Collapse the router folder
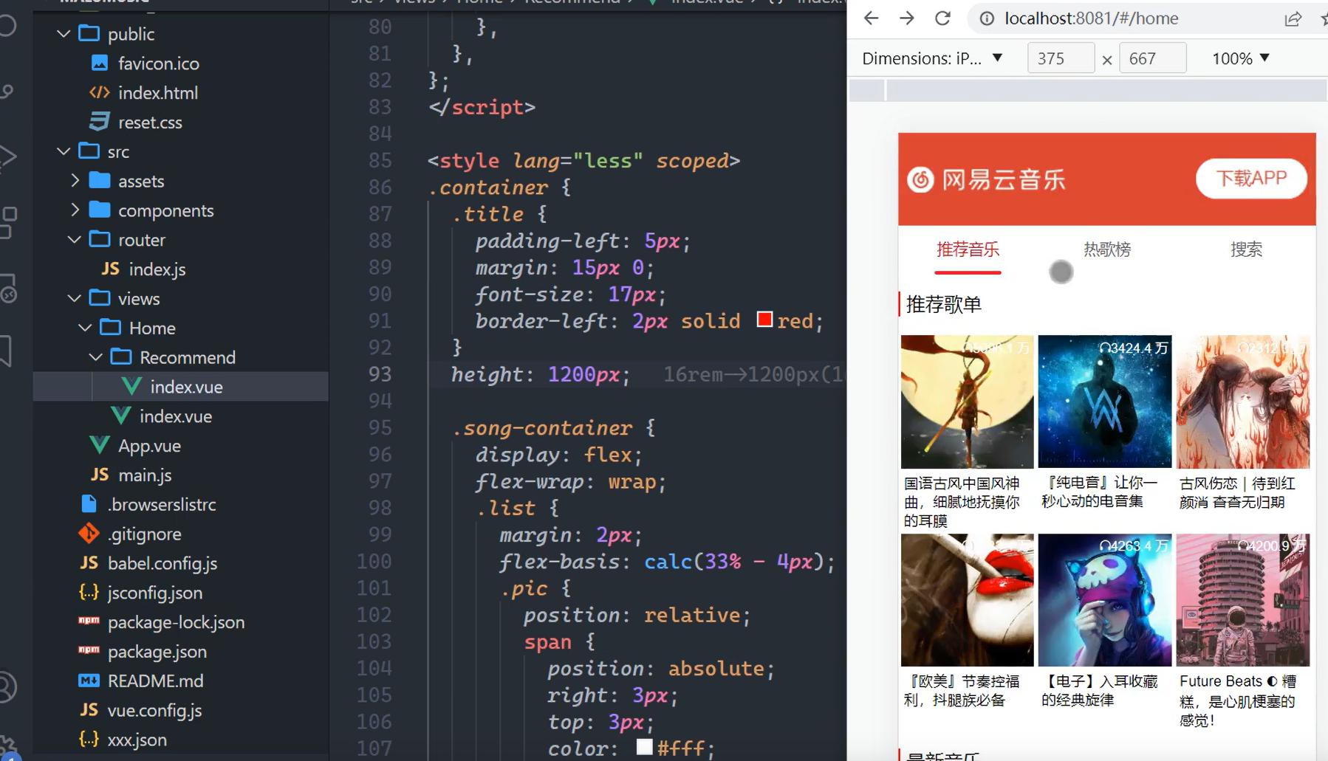This screenshot has width=1328, height=761. click(x=75, y=240)
